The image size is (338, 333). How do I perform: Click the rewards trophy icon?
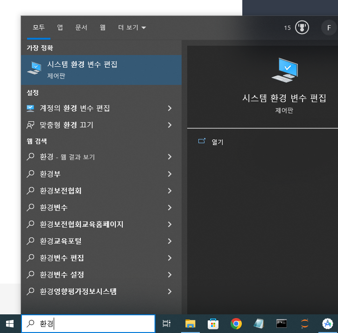click(x=302, y=28)
